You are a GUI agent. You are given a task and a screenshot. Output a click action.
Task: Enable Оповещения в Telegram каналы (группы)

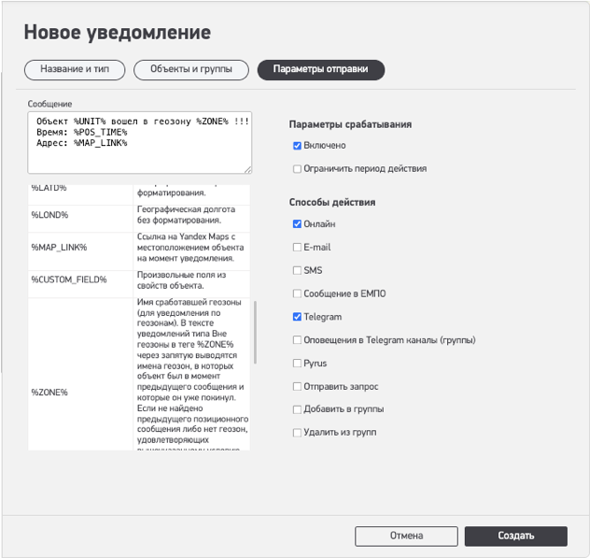(x=297, y=340)
